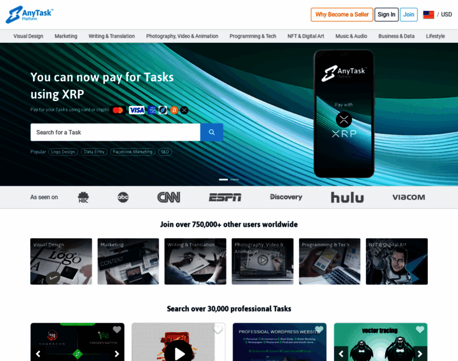Open the Marketing menu
458x361 pixels.
click(66, 36)
